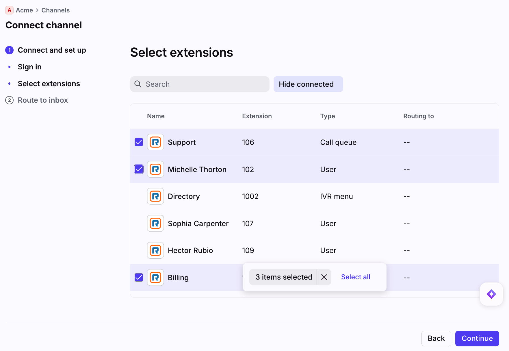The image size is (509, 351).
Task: Click the step 2 circle icon
Action: click(x=10, y=100)
